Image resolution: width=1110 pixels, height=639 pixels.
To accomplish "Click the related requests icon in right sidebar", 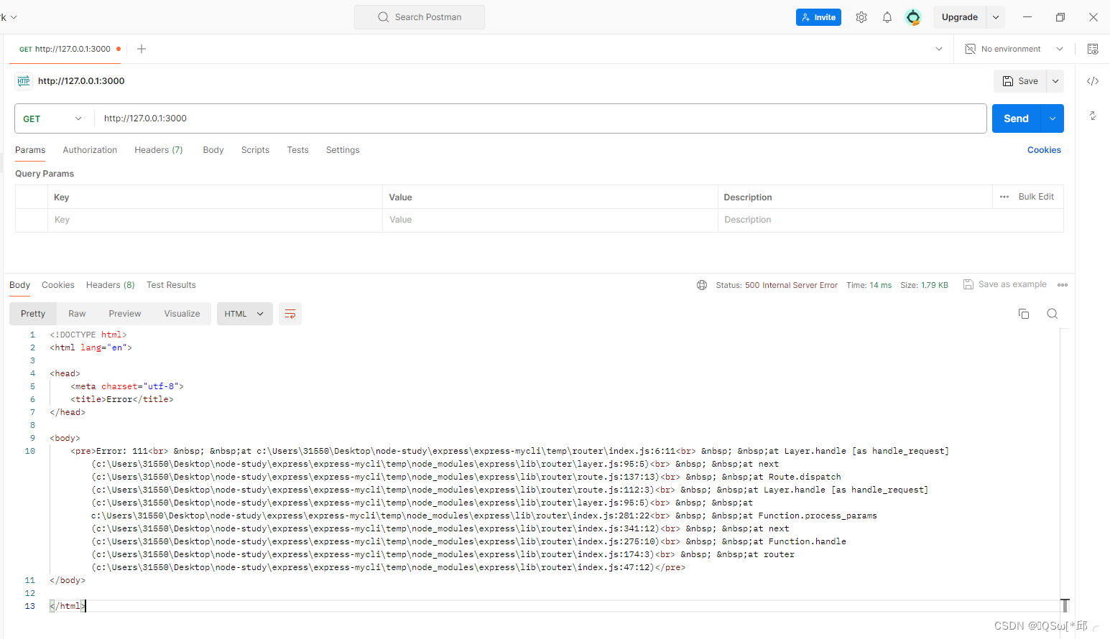I will pos(1093,116).
